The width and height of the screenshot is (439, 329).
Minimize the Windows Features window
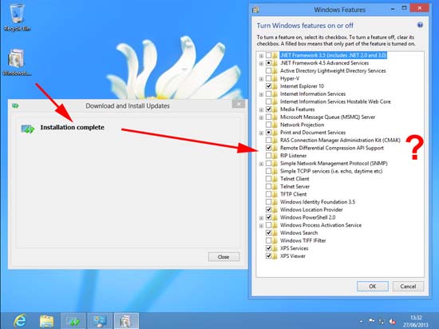click(x=393, y=9)
